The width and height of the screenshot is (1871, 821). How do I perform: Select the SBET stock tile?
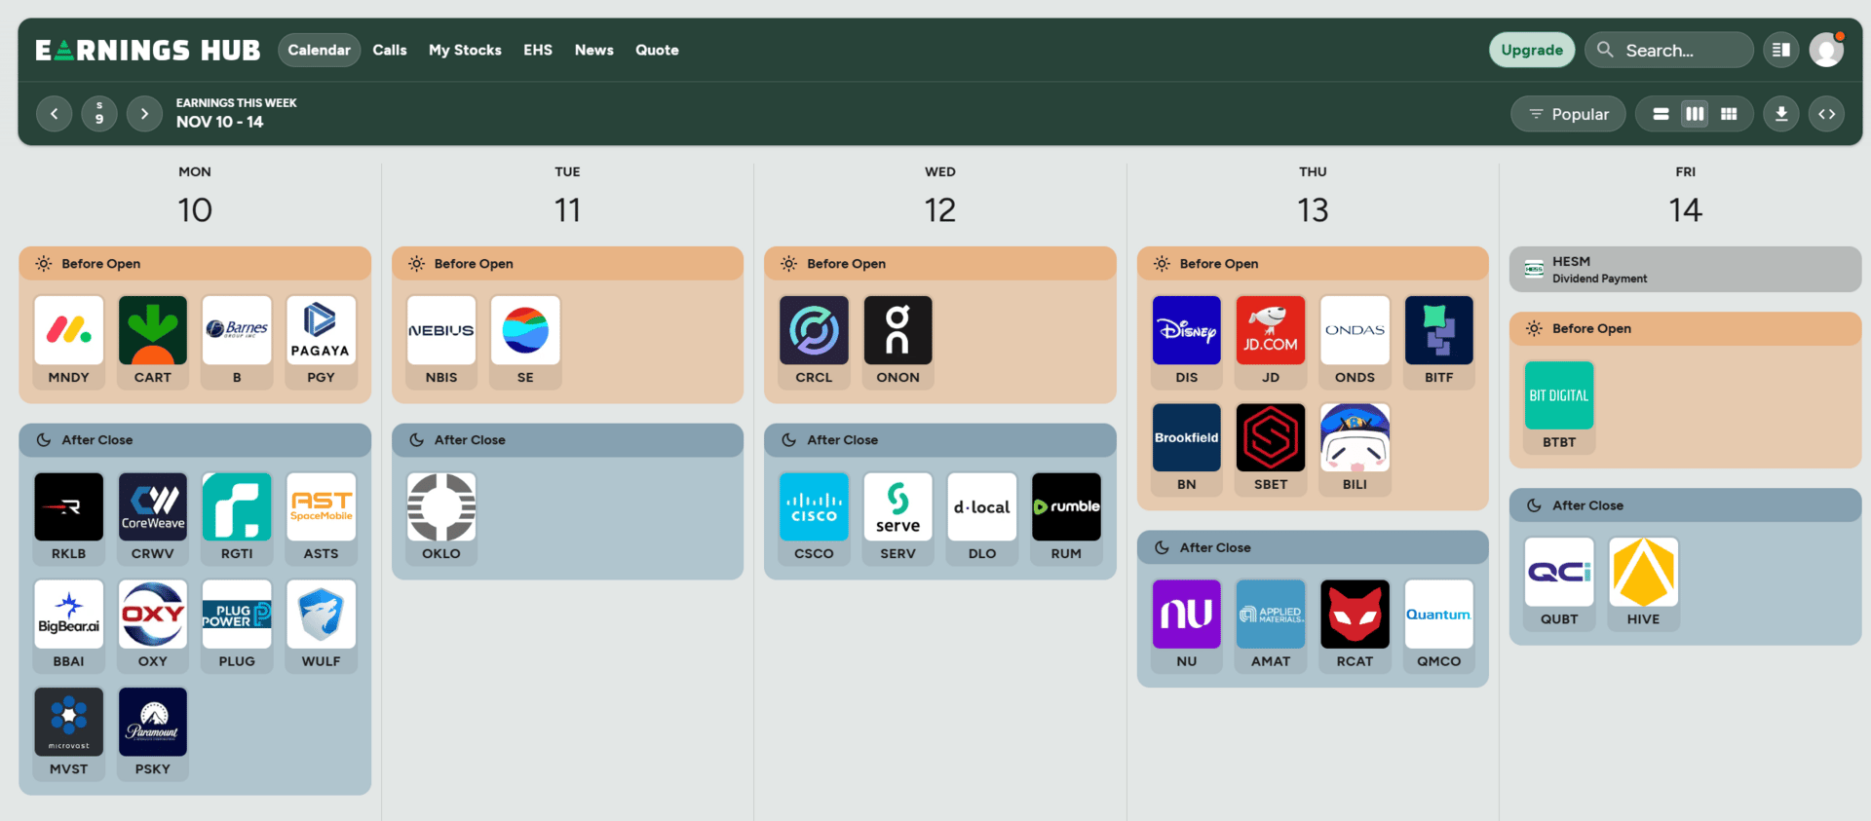click(1271, 450)
